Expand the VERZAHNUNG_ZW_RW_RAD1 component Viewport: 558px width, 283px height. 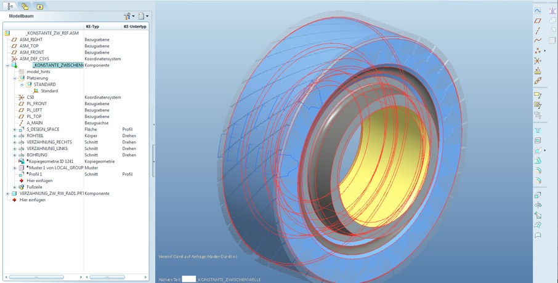click(x=7, y=194)
